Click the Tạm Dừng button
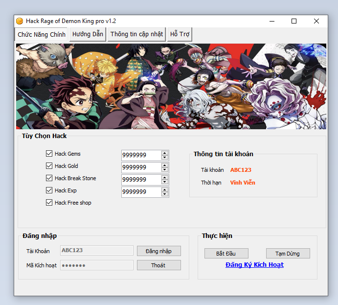This screenshot has height=305, width=338. (288, 254)
